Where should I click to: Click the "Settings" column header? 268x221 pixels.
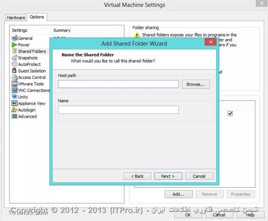(x=30, y=30)
